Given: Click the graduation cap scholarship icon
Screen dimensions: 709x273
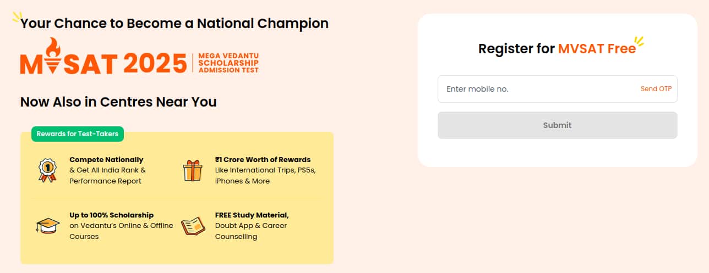Looking at the screenshot, I should coord(47,226).
